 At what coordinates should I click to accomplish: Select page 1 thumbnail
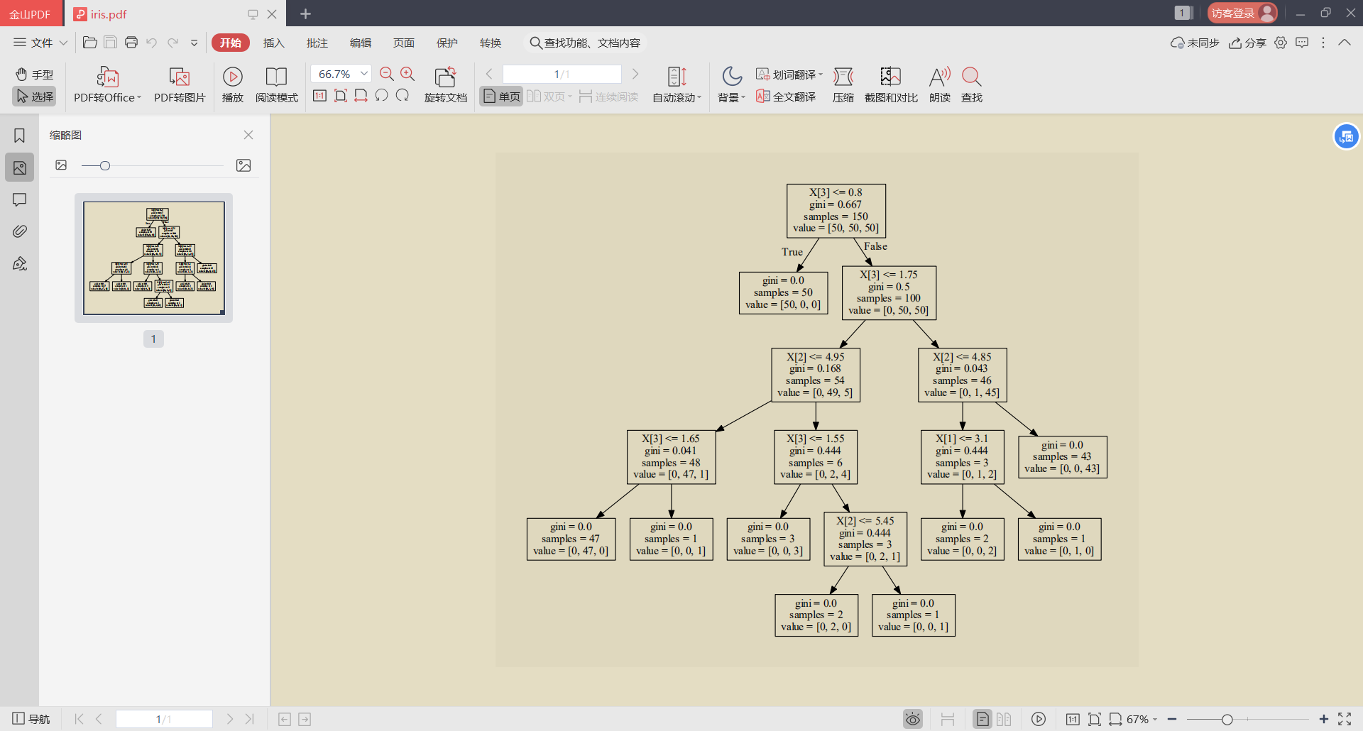154,258
